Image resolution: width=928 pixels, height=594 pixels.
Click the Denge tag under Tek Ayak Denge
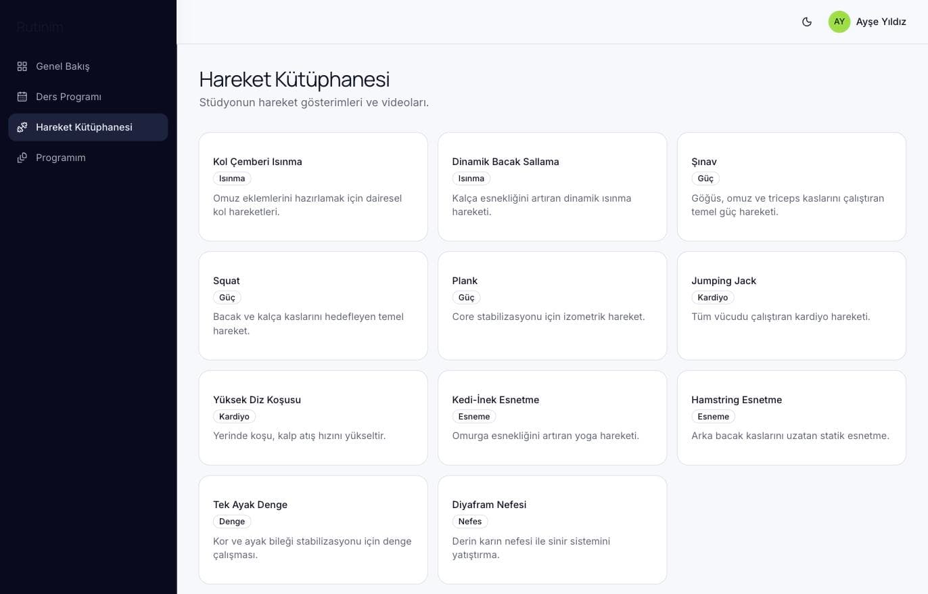pyautogui.click(x=232, y=522)
